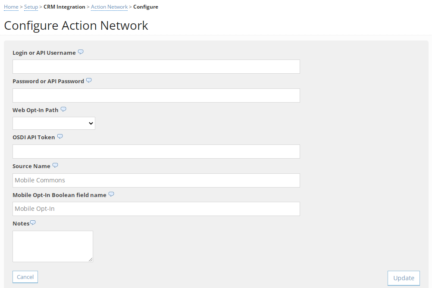Focus the Password or API Password field
Image resolution: width=432 pixels, height=288 pixels.
[x=156, y=95]
